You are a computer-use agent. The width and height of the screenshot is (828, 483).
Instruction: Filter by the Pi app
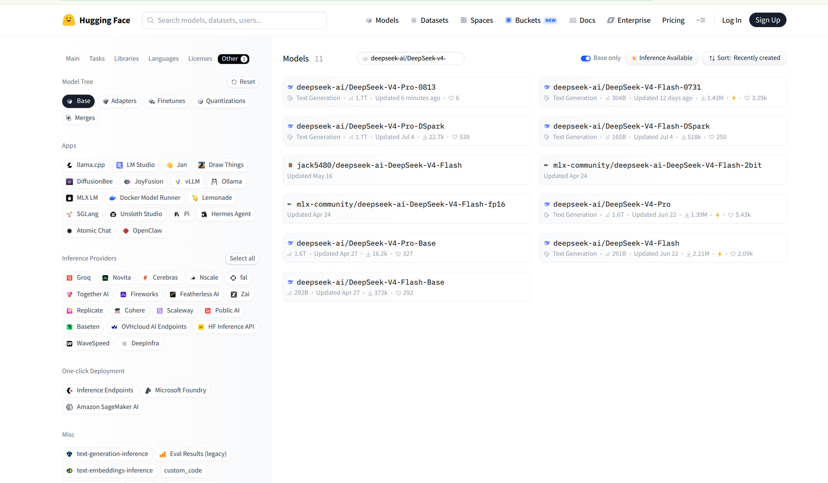pos(182,214)
